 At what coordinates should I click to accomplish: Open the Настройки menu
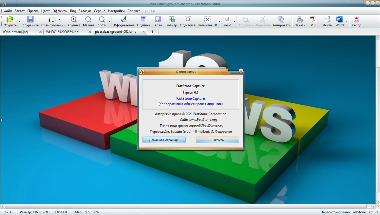(116, 11)
